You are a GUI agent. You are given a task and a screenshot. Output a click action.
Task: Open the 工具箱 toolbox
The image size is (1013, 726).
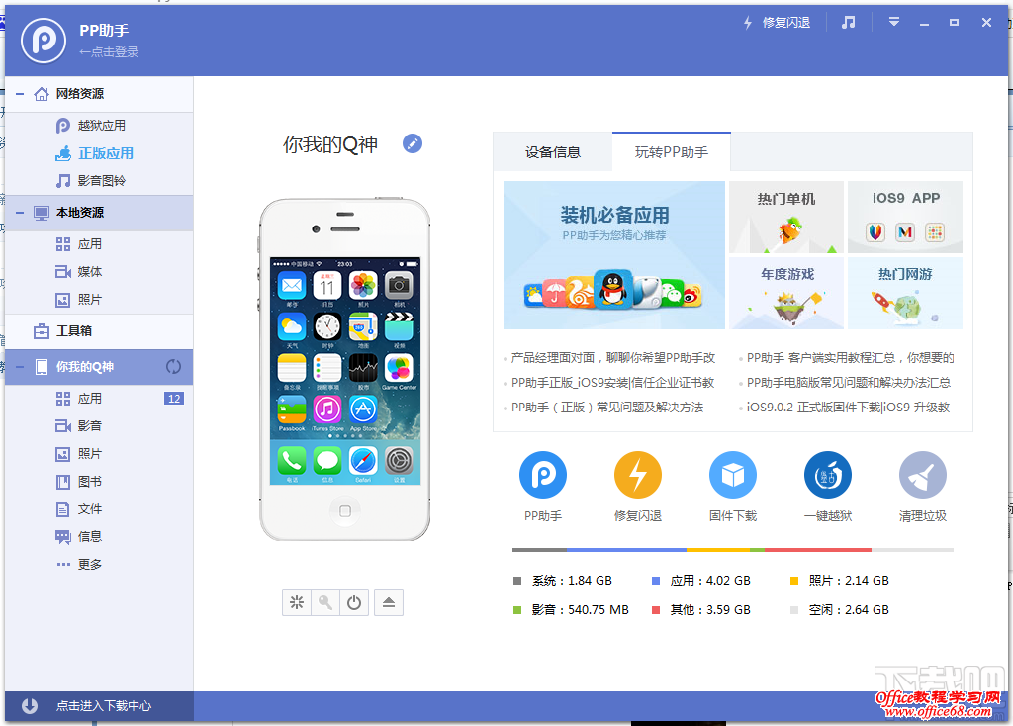pyautogui.click(x=73, y=331)
